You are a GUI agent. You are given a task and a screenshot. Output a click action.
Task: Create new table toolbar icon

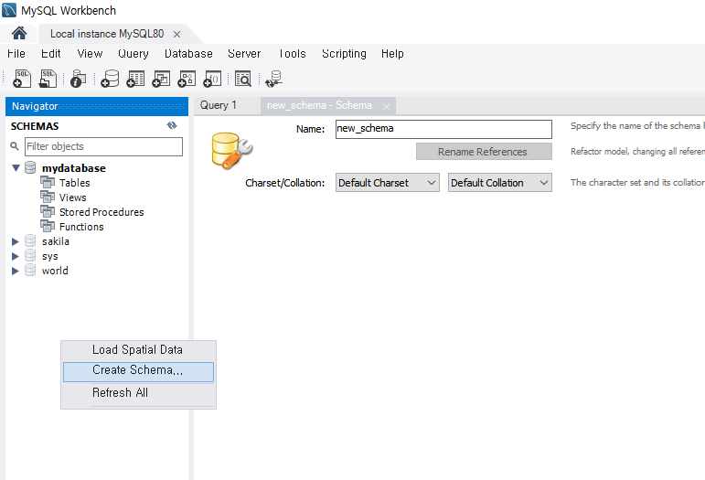point(135,79)
